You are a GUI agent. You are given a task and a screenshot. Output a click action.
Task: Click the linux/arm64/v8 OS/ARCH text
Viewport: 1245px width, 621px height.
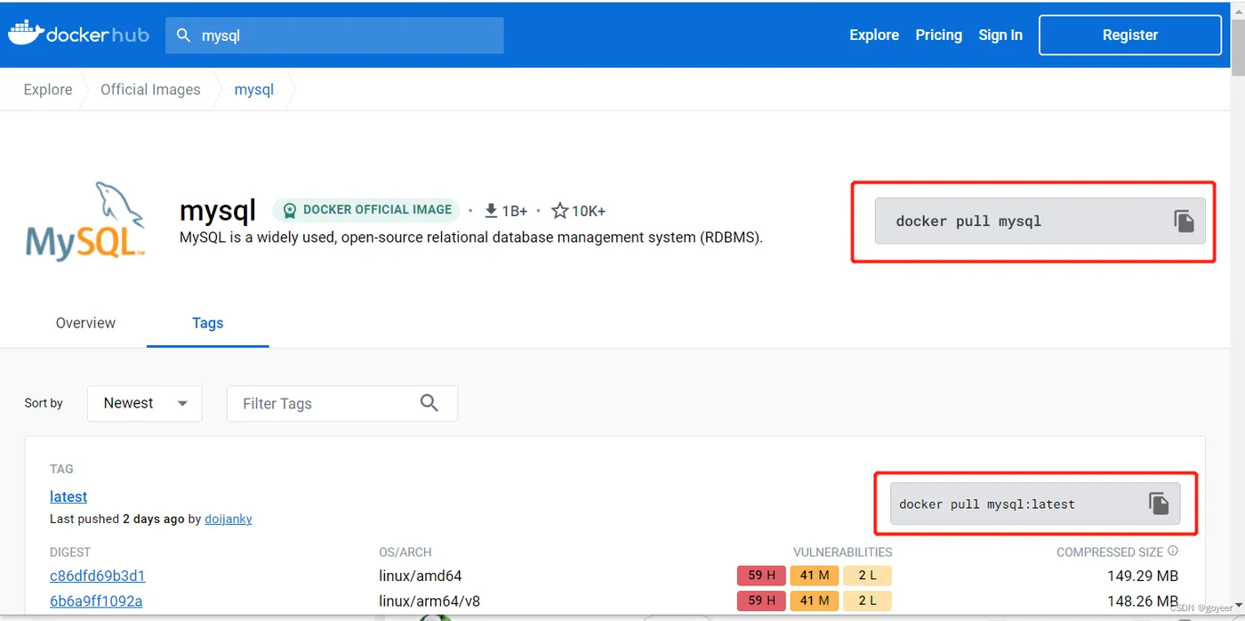click(x=430, y=601)
